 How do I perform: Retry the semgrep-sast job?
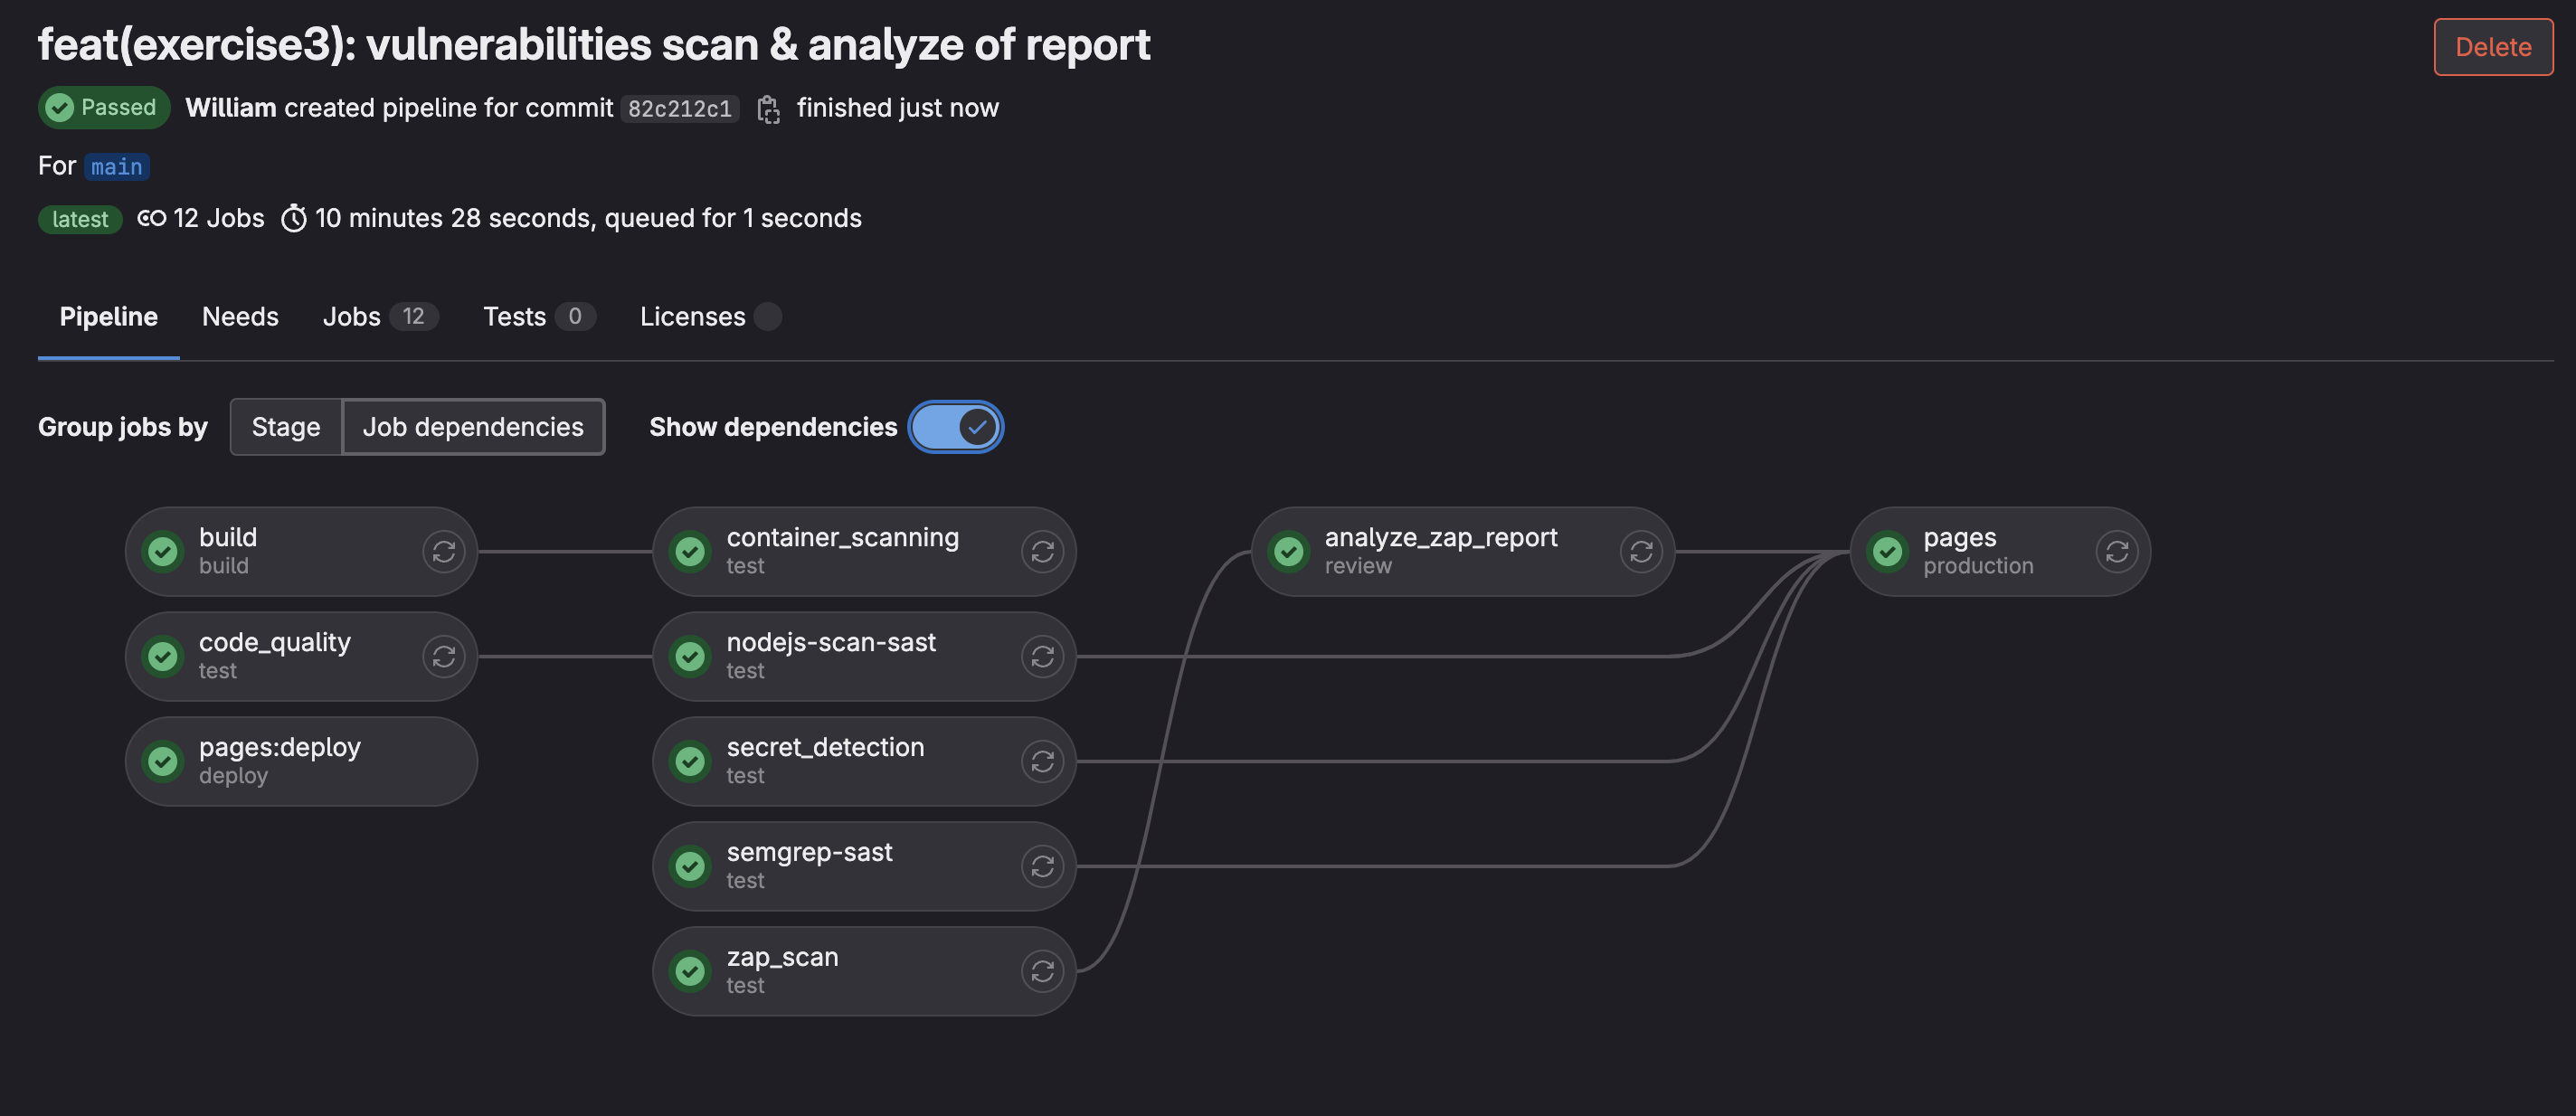[x=1042, y=866]
